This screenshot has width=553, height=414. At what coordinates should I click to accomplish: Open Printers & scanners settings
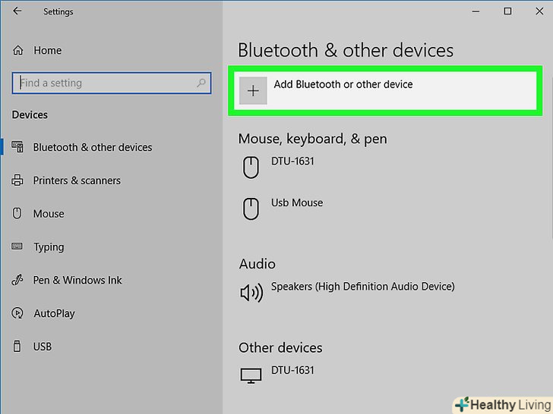[x=77, y=180]
